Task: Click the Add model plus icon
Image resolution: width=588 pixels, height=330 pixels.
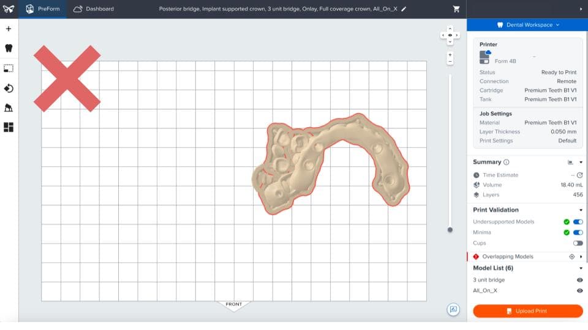Action: (x=9, y=29)
